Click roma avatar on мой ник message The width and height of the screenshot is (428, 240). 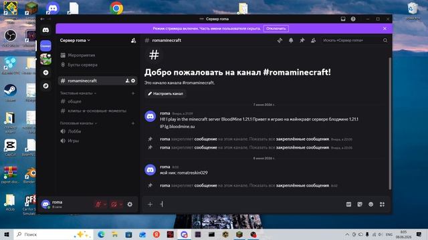[x=150, y=170]
